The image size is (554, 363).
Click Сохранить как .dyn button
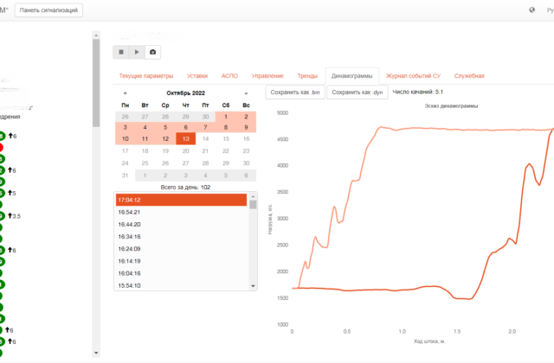point(358,92)
